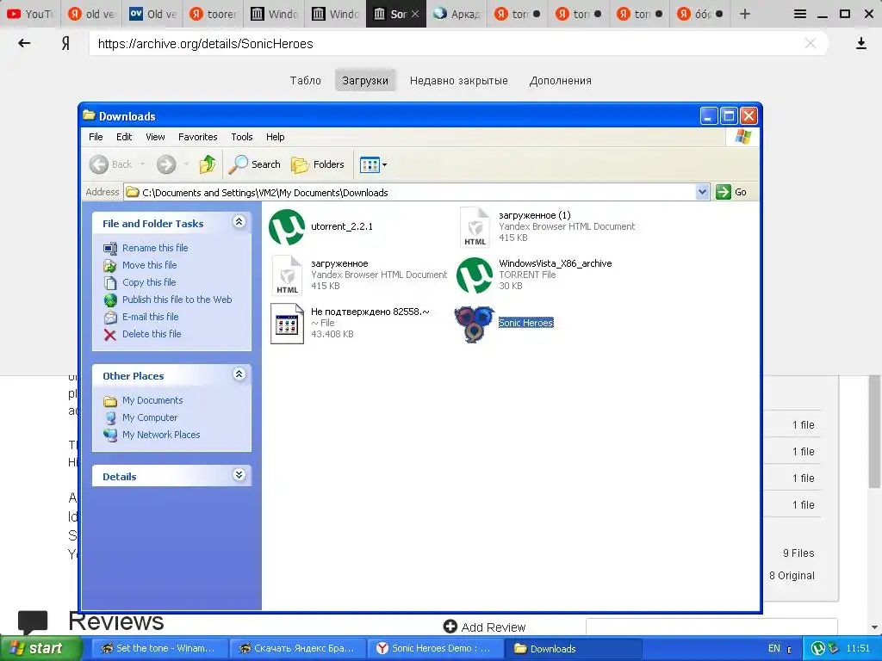Click the uTorrent tray icon
The image size is (882, 661).
point(818,649)
